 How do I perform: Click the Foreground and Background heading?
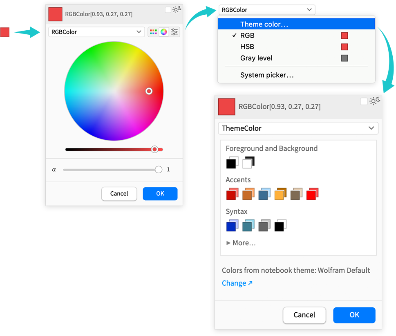tap(271, 148)
